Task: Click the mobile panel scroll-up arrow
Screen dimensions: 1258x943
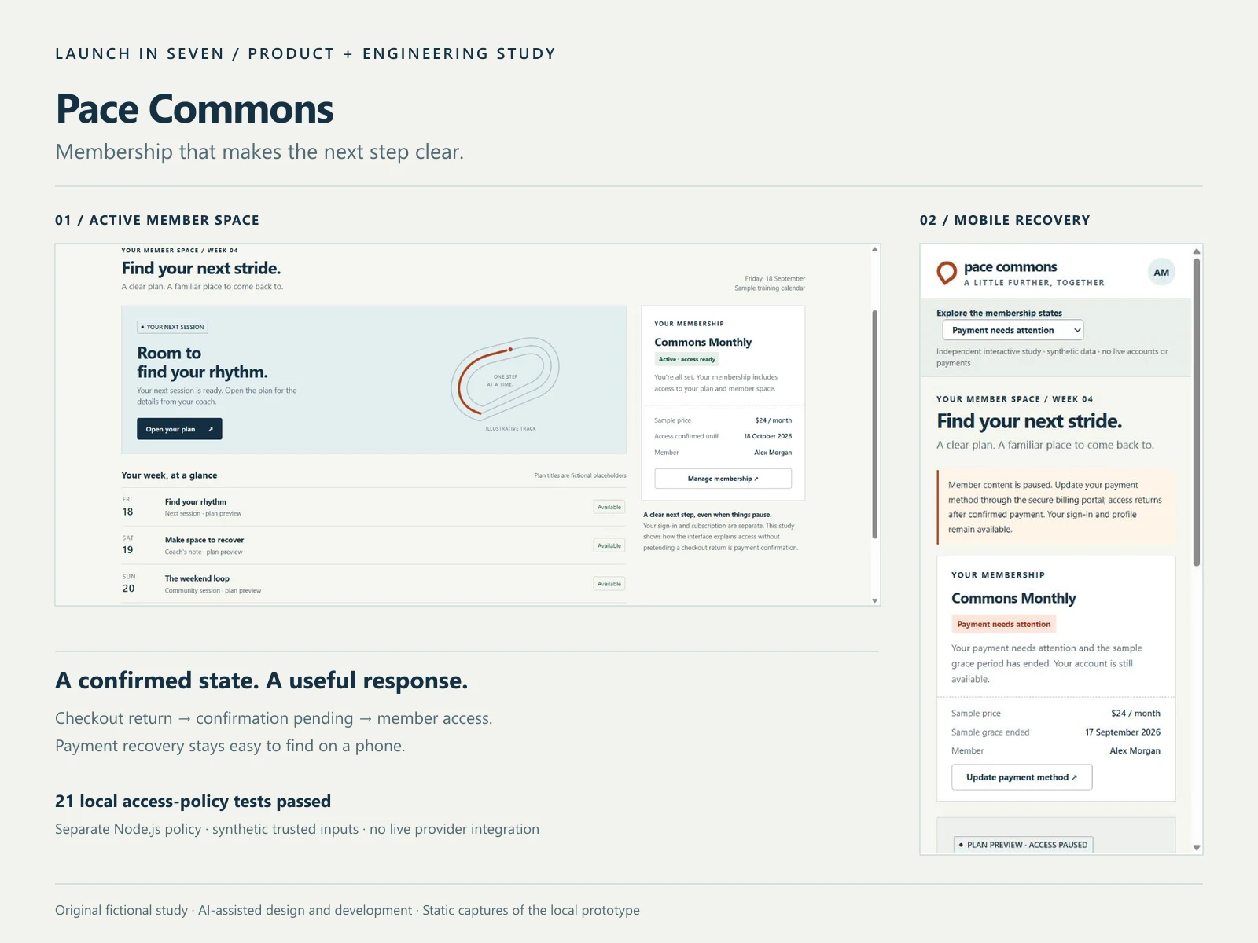Action: [1197, 251]
